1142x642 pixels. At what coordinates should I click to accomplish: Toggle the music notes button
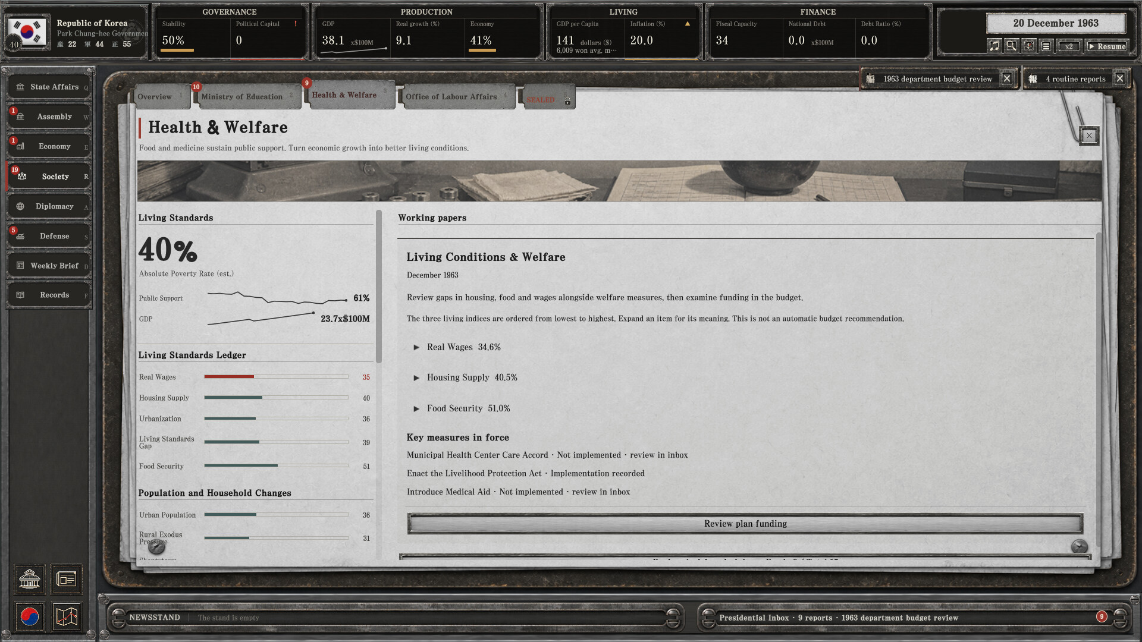tap(994, 46)
